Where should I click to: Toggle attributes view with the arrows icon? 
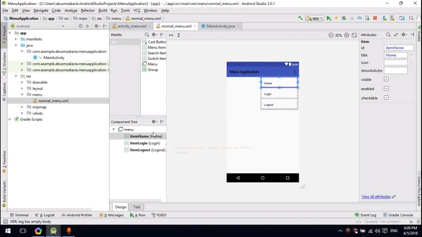point(396,35)
